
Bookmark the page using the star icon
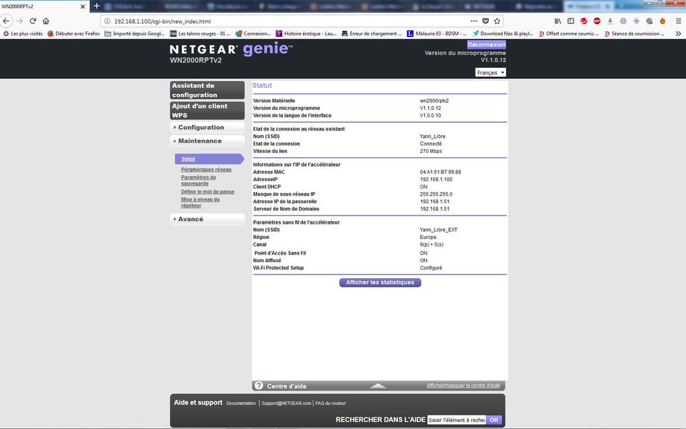coord(497,21)
